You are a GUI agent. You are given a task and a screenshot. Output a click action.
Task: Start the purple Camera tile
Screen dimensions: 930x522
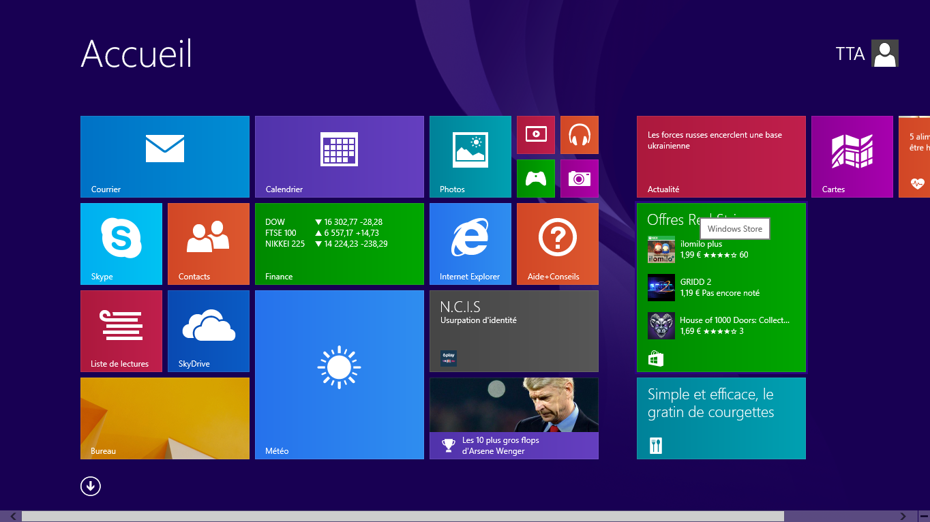coord(580,179)
